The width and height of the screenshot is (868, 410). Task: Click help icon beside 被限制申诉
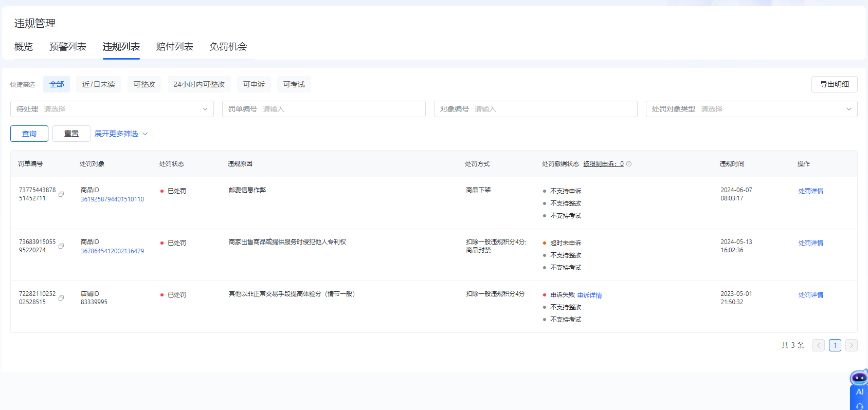tap(629, 164)
